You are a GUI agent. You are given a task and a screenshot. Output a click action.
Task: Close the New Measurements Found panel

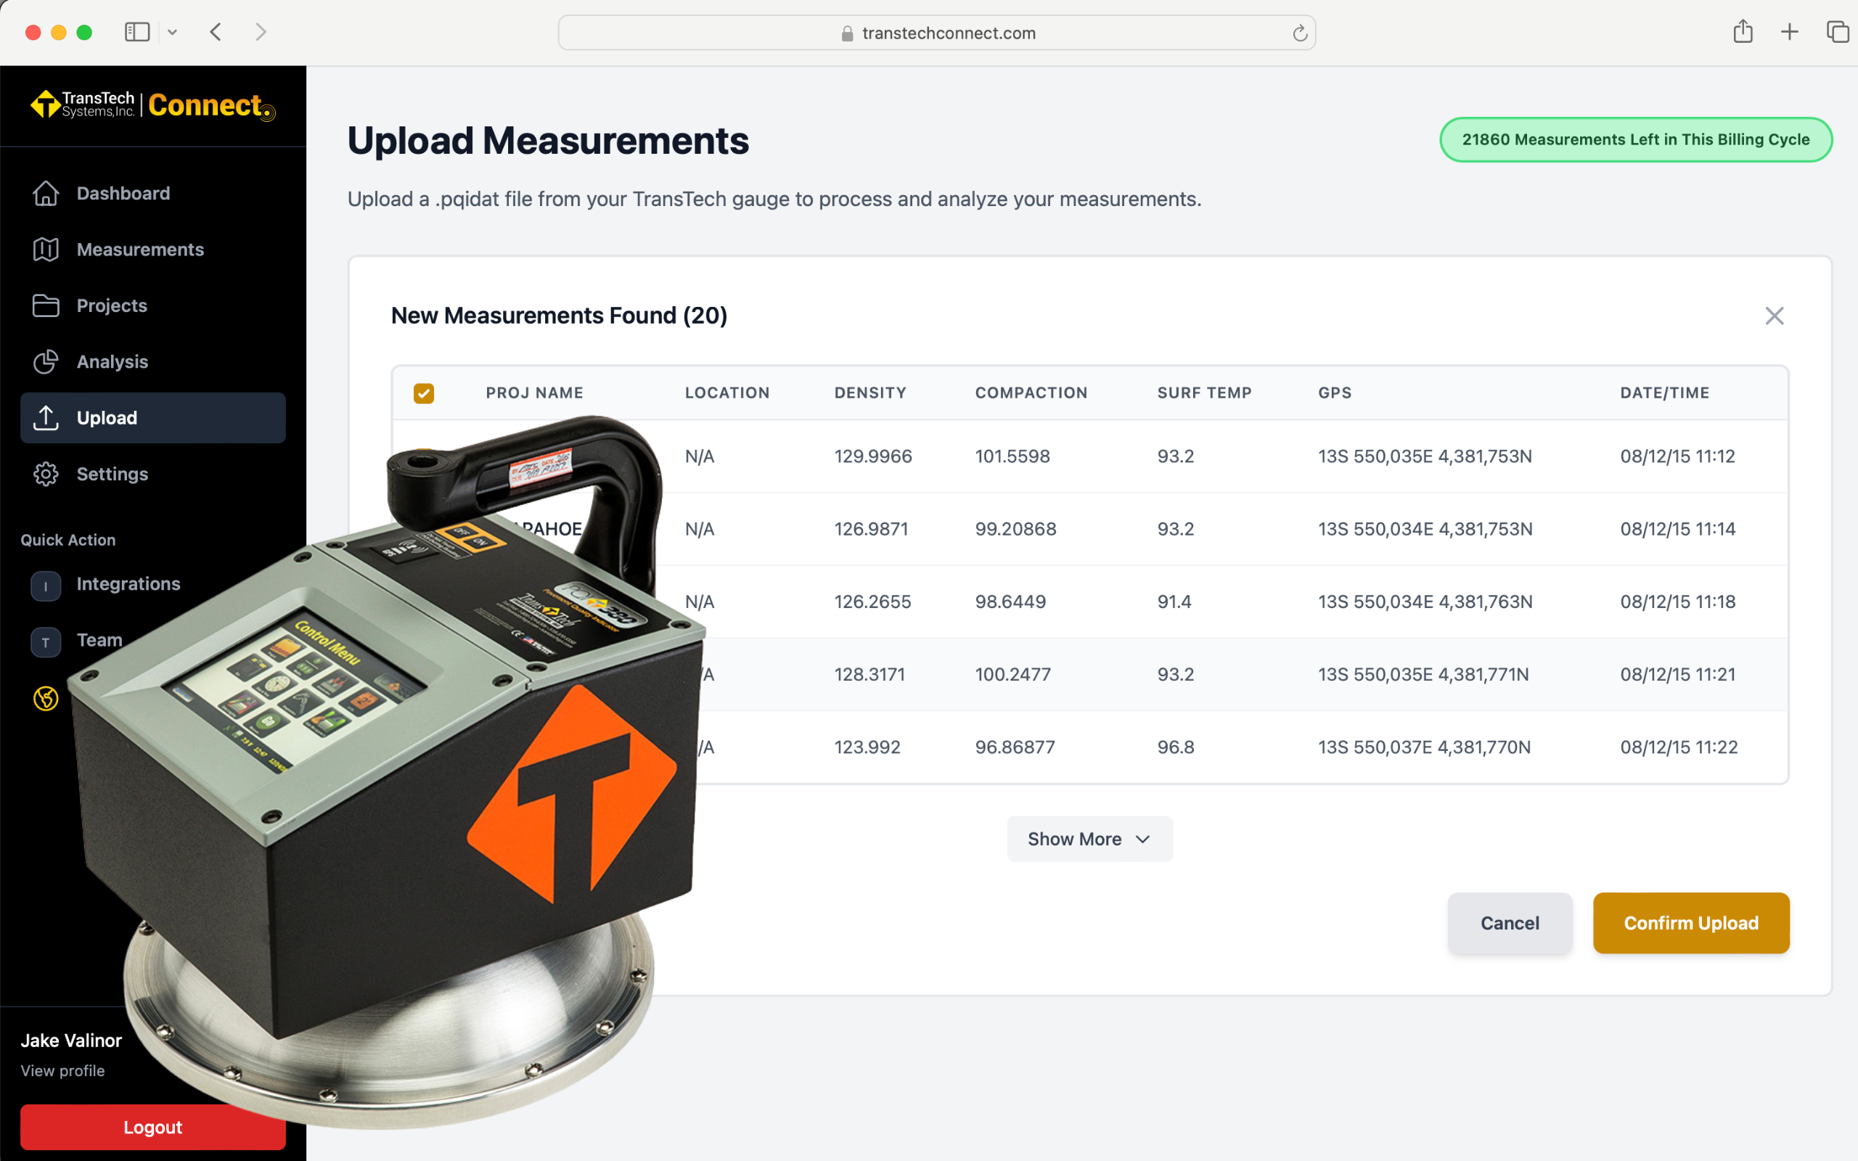1774,316
